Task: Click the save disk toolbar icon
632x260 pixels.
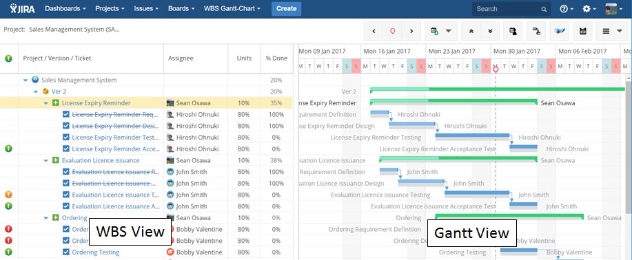Action: click(582, 31)
